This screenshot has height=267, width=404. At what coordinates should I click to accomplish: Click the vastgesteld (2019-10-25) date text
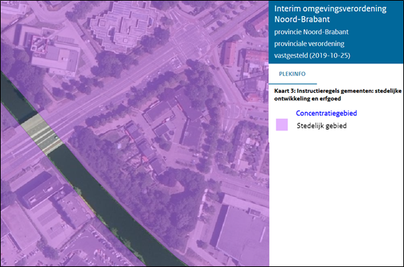pos(312,55)
